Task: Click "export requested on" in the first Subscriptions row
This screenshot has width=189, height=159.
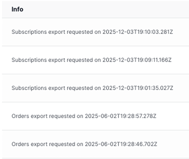Action: (70, 32)
